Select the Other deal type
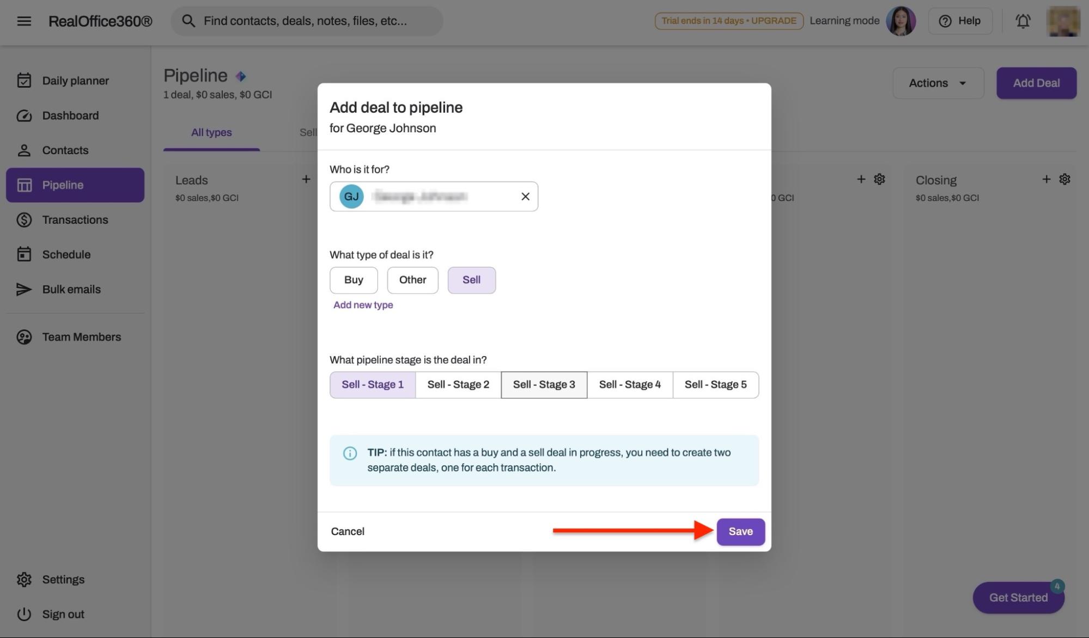This screenshot has height=638, width=1089. click(412, 280)
